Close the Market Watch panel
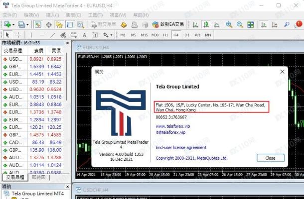The height and width of the screenshot is (199, 304). [67, 43]
